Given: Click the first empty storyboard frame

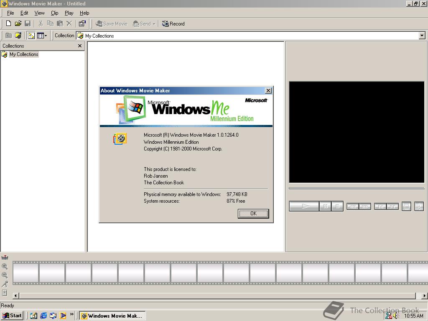Looking at the screenshot, I should pyautogui.click(x=25, y=273).
